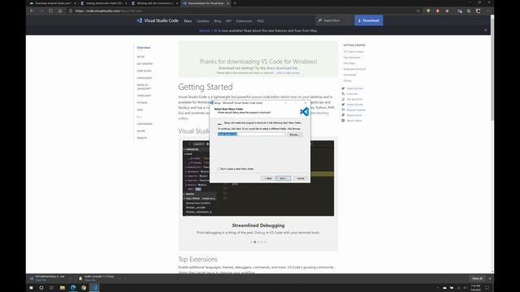
Task: Click the VS Code logo in Setup dialog
Action: [x=304, y=112]
